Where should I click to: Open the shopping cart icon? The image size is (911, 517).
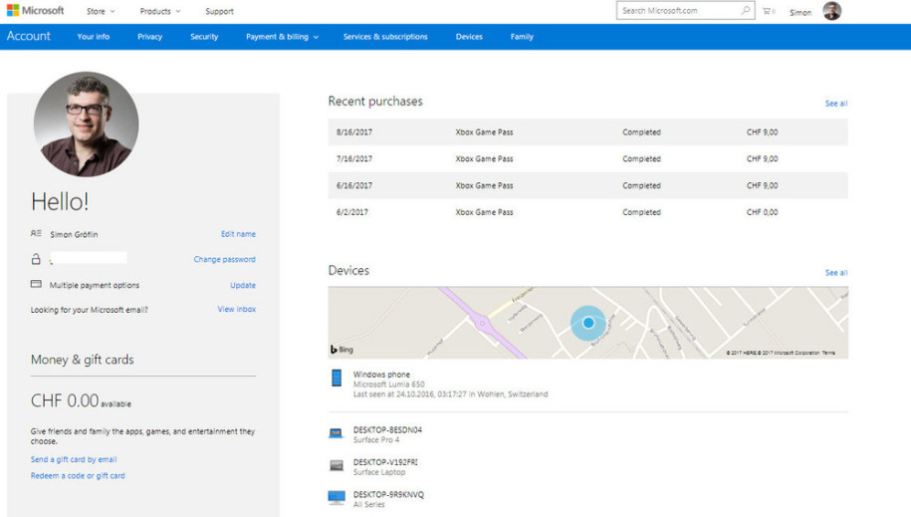(769, 11)
